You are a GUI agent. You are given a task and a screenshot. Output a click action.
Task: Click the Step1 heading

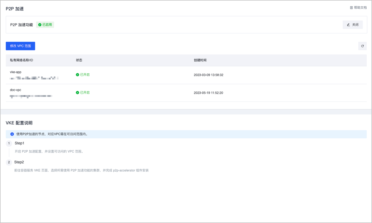pyautogui.click(x=19, y=143)
